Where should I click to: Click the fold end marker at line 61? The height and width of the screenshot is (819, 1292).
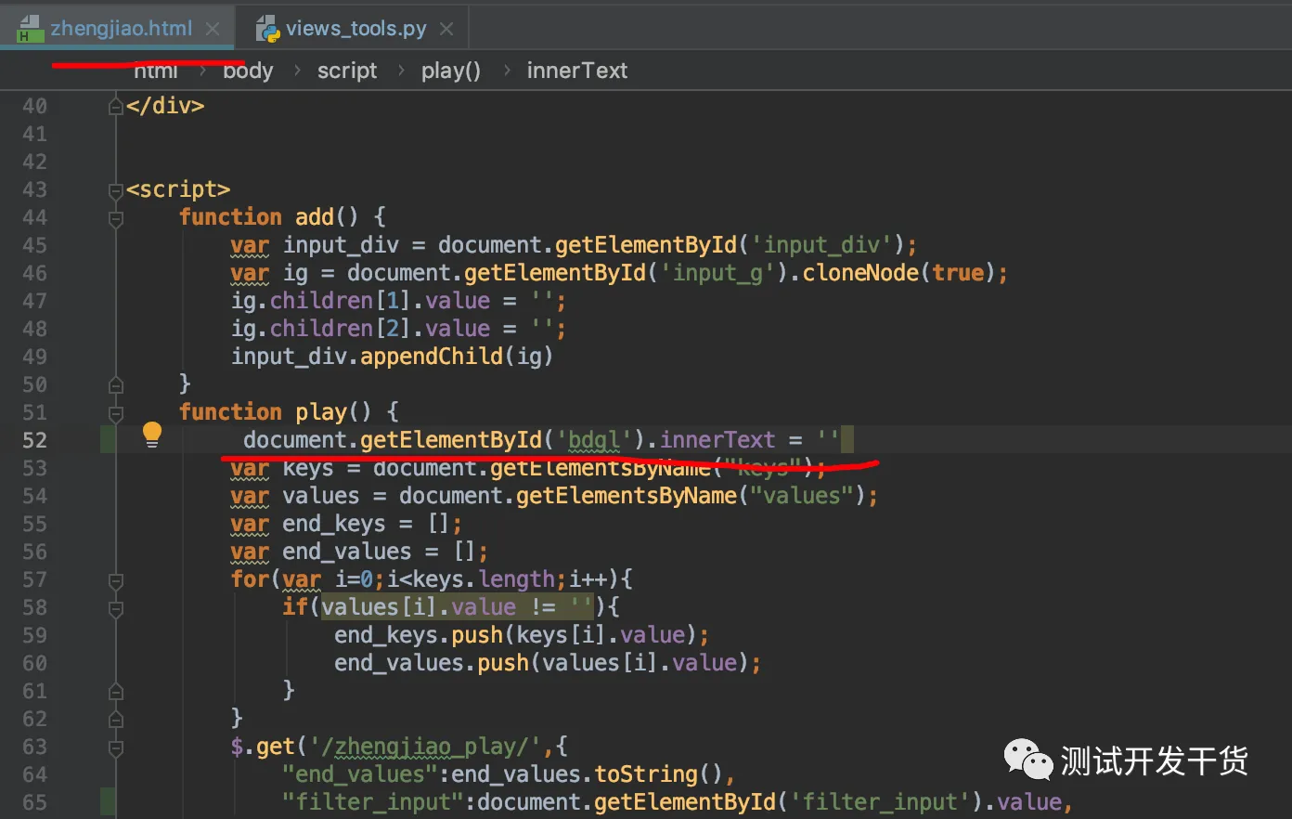[116, 691]
